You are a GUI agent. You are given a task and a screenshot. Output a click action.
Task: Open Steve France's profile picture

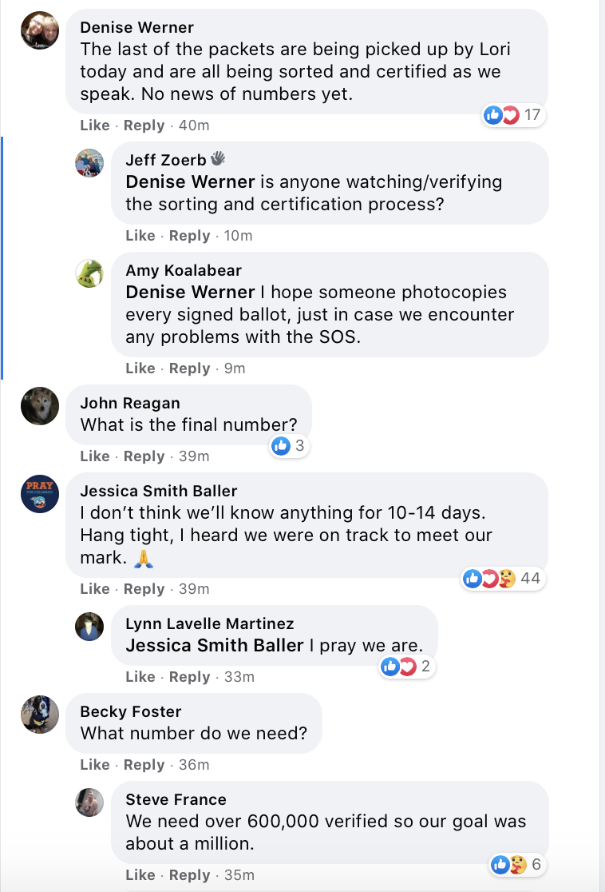coord(89,802)
